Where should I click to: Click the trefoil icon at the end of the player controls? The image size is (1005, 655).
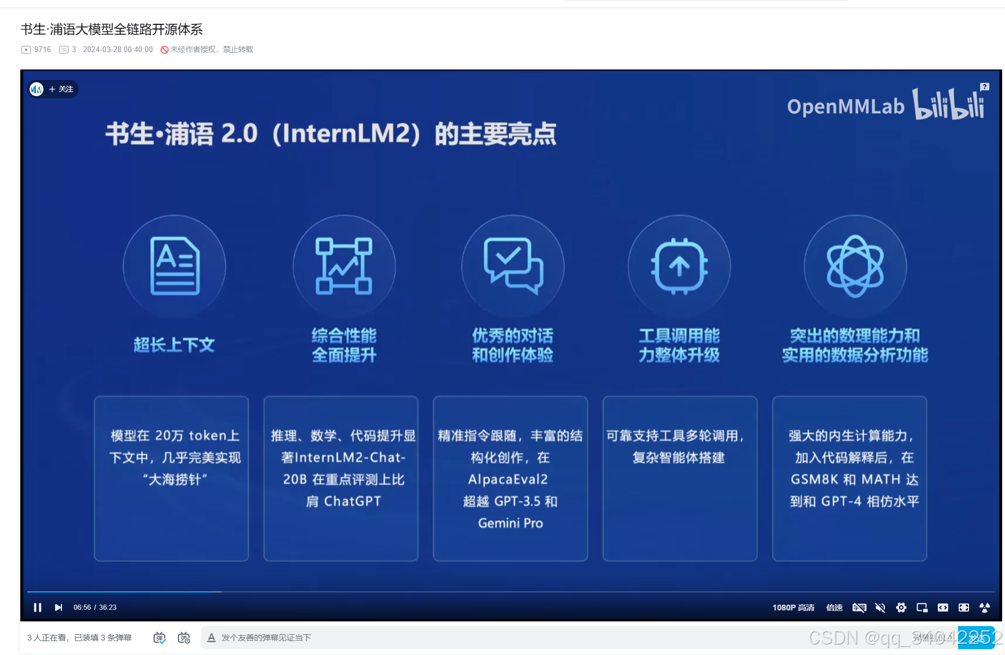[x=985, y=608]
